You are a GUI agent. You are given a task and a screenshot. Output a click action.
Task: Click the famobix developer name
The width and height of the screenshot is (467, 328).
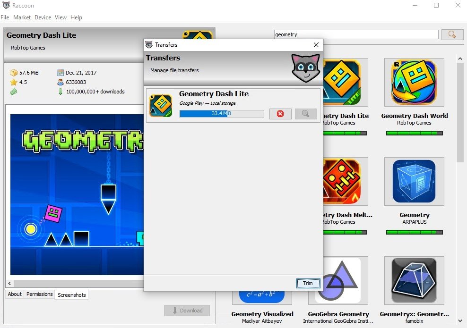414,321
